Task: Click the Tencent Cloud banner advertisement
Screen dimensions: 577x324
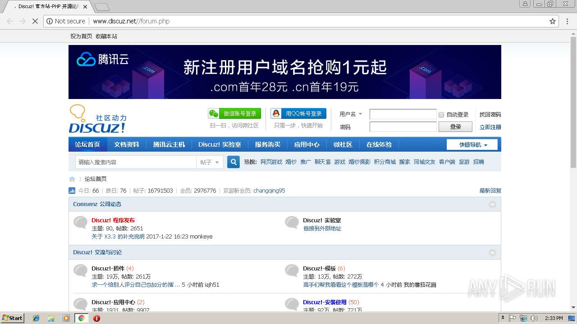Action: [x=285, y=72]
